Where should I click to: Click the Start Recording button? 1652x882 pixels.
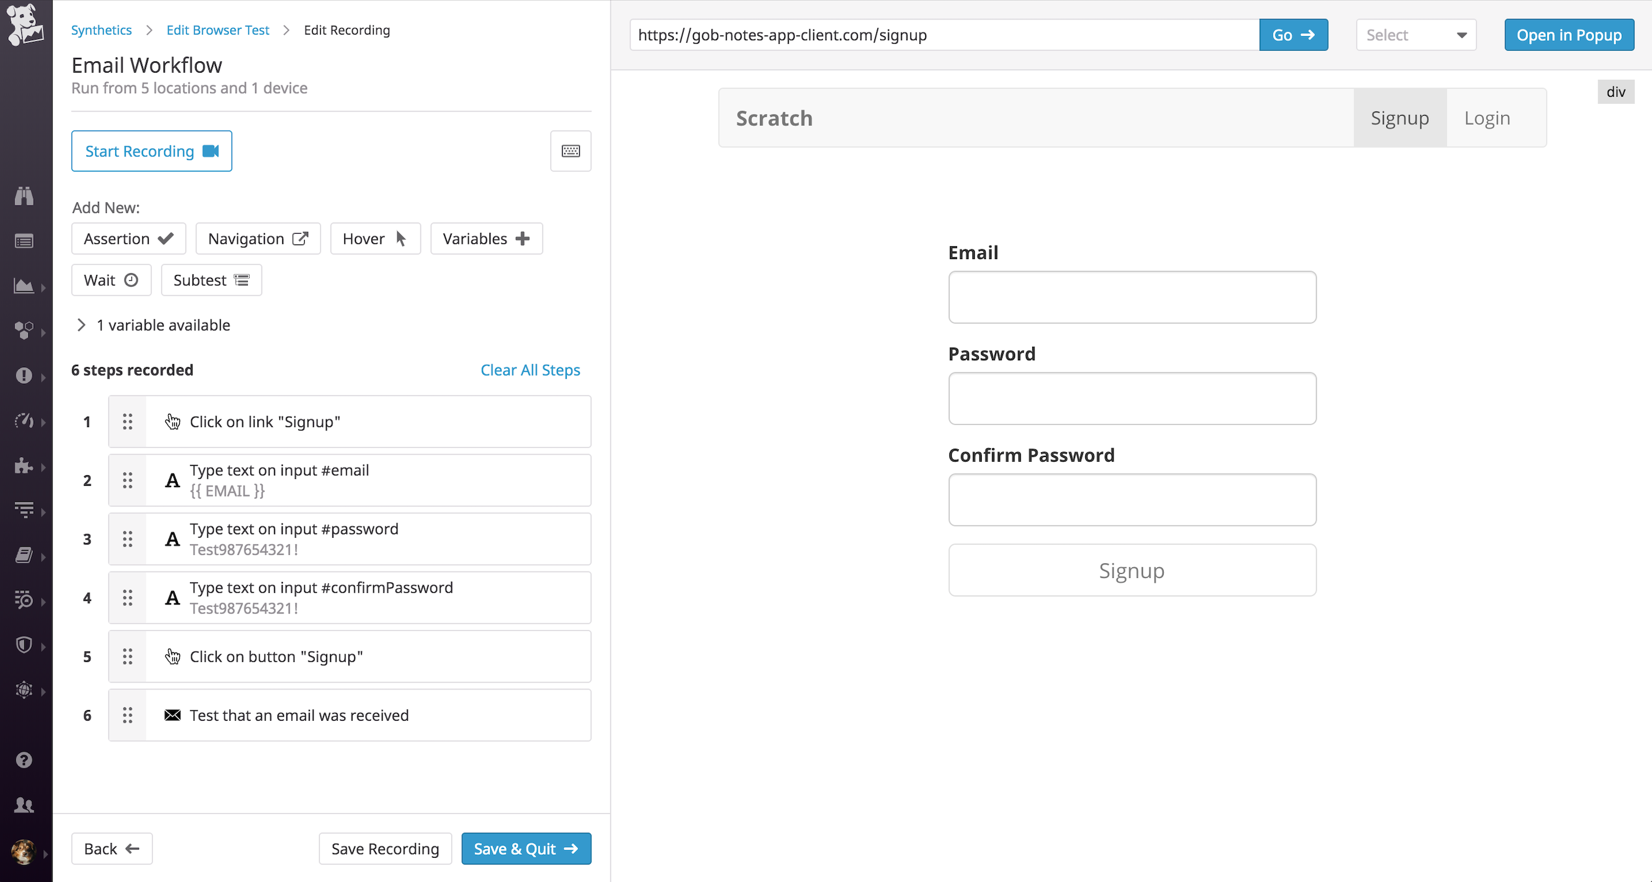[151, 151]
